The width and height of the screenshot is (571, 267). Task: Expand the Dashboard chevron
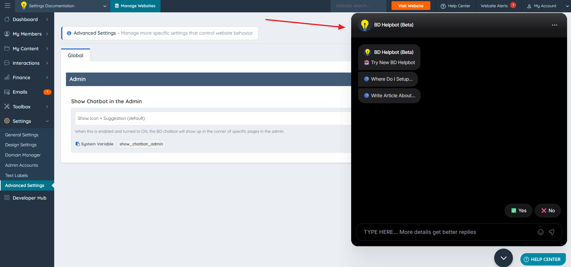pos(47,19)
